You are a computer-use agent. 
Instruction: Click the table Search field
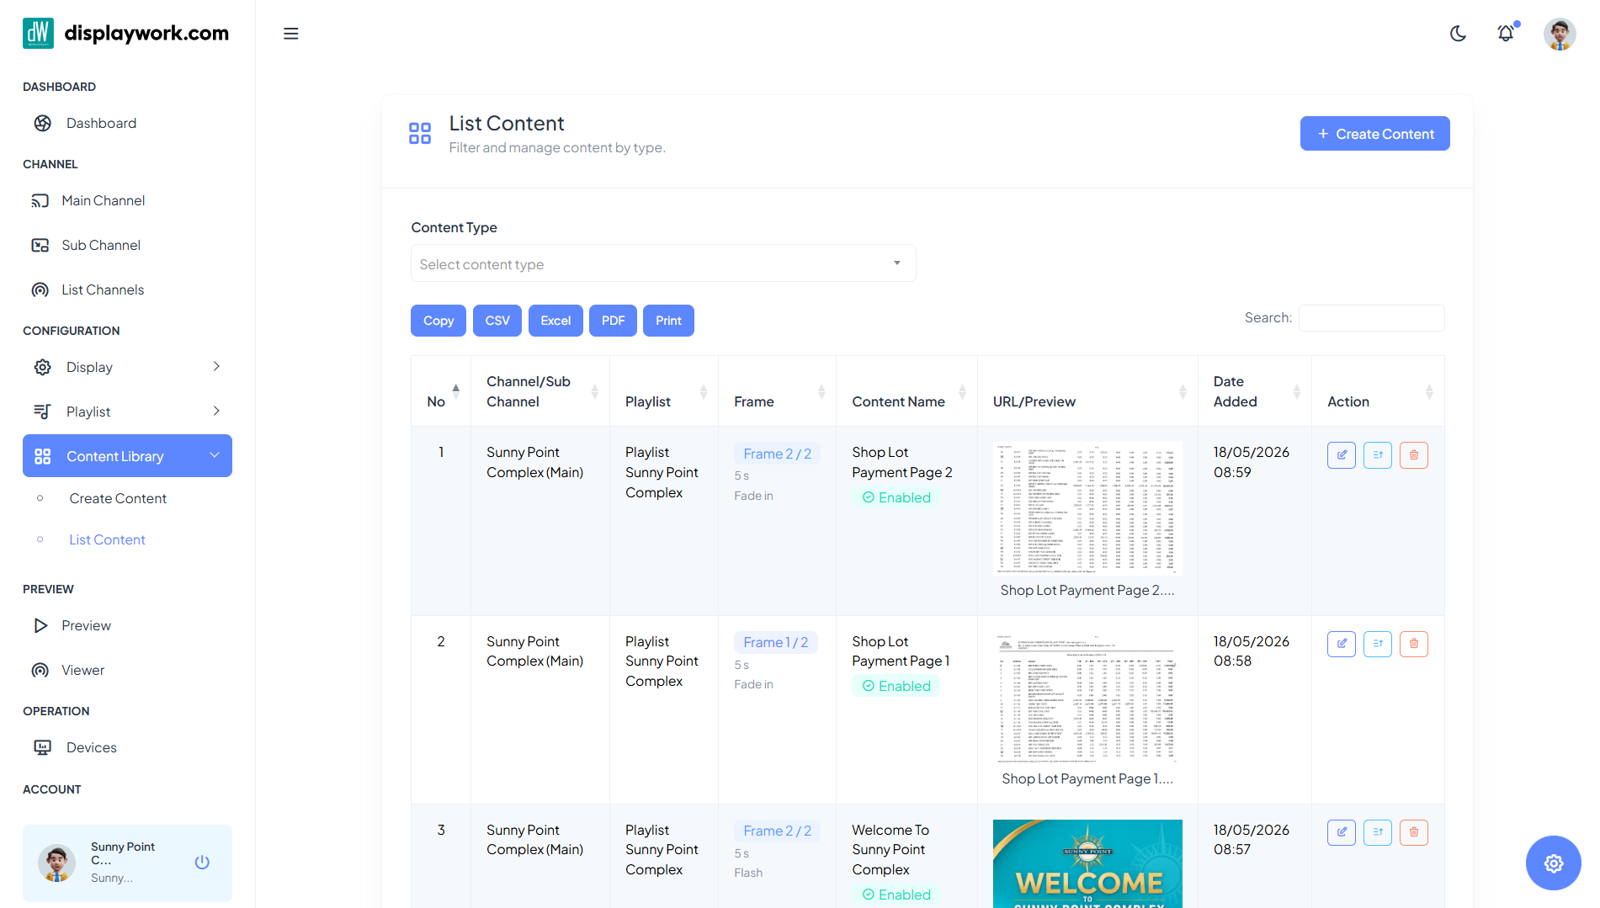[x=1371, y=317]
